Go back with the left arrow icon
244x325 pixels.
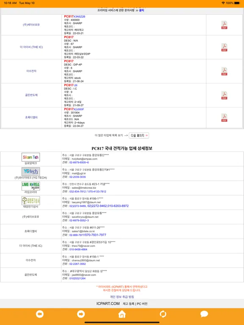(40, 314)
